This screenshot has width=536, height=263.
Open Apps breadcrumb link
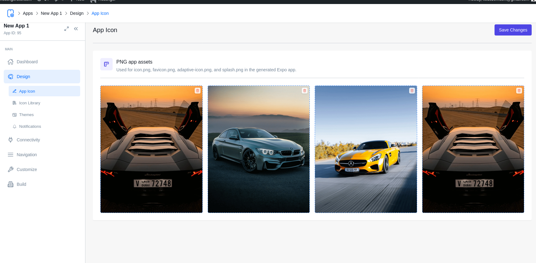[28, 13]
